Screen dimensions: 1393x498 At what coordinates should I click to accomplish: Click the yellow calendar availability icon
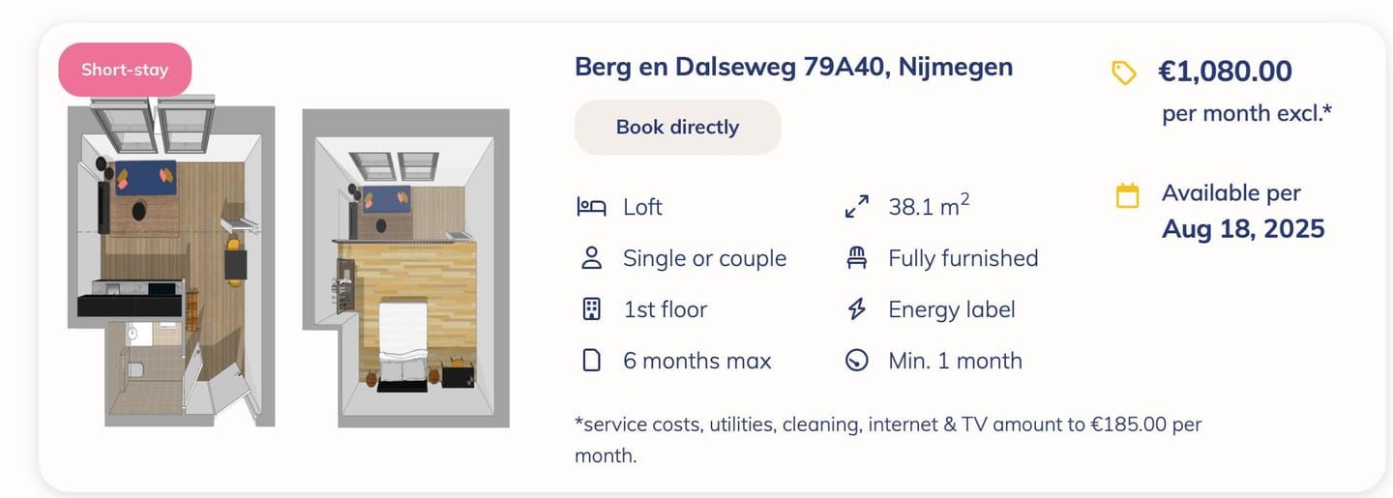pos(1128,195)
